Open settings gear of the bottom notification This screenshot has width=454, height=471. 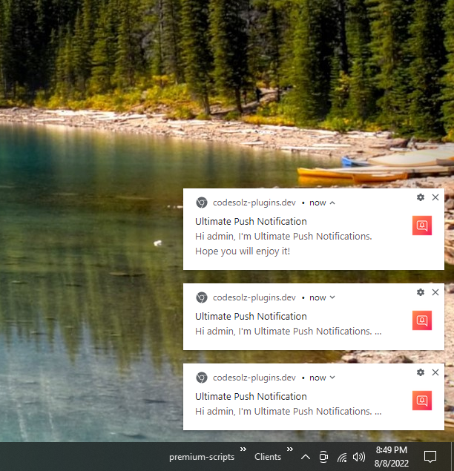click(x=421, y=372)
